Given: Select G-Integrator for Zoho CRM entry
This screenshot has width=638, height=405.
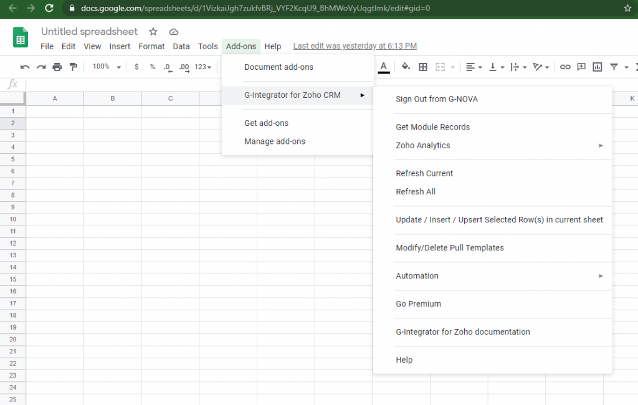Looking at the screenshot, I should [297, 95].
